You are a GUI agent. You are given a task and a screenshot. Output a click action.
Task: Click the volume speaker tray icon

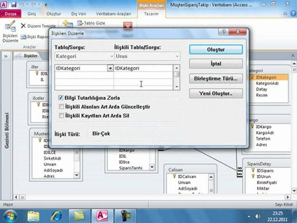[x=258, y=216]
